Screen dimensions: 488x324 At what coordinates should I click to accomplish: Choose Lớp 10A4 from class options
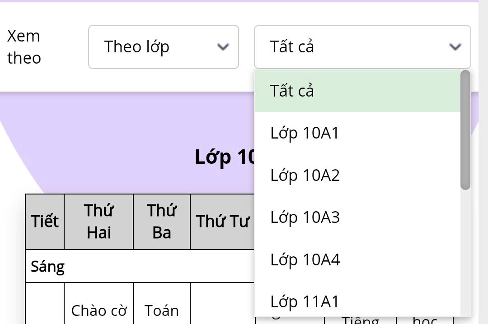pyautogui.click(x=357, y=260)
